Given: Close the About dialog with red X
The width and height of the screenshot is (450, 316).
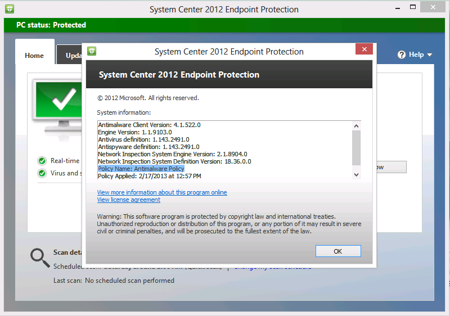Looking at the screenshot, I should click(x=364, y=49).
